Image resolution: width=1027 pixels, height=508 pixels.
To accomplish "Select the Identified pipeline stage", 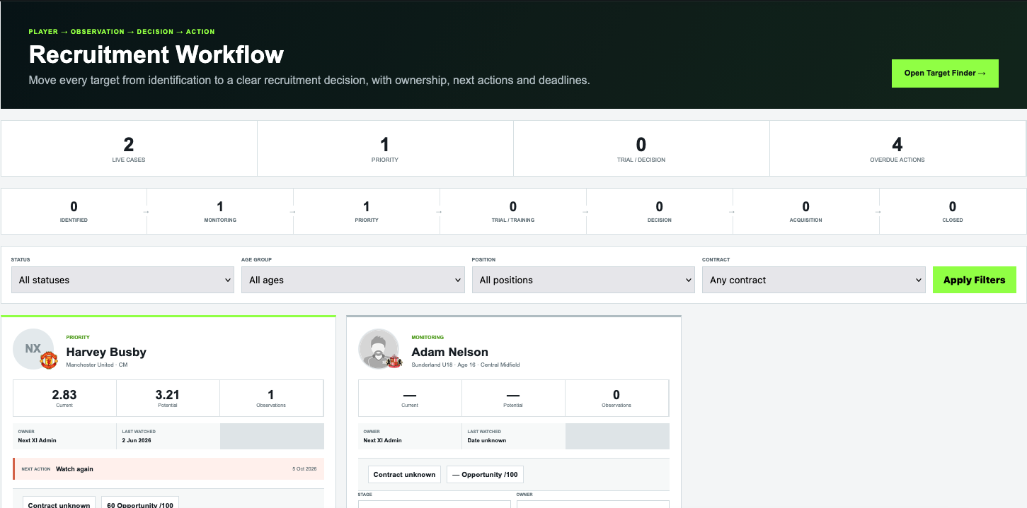I will click(x=74, y=211).
